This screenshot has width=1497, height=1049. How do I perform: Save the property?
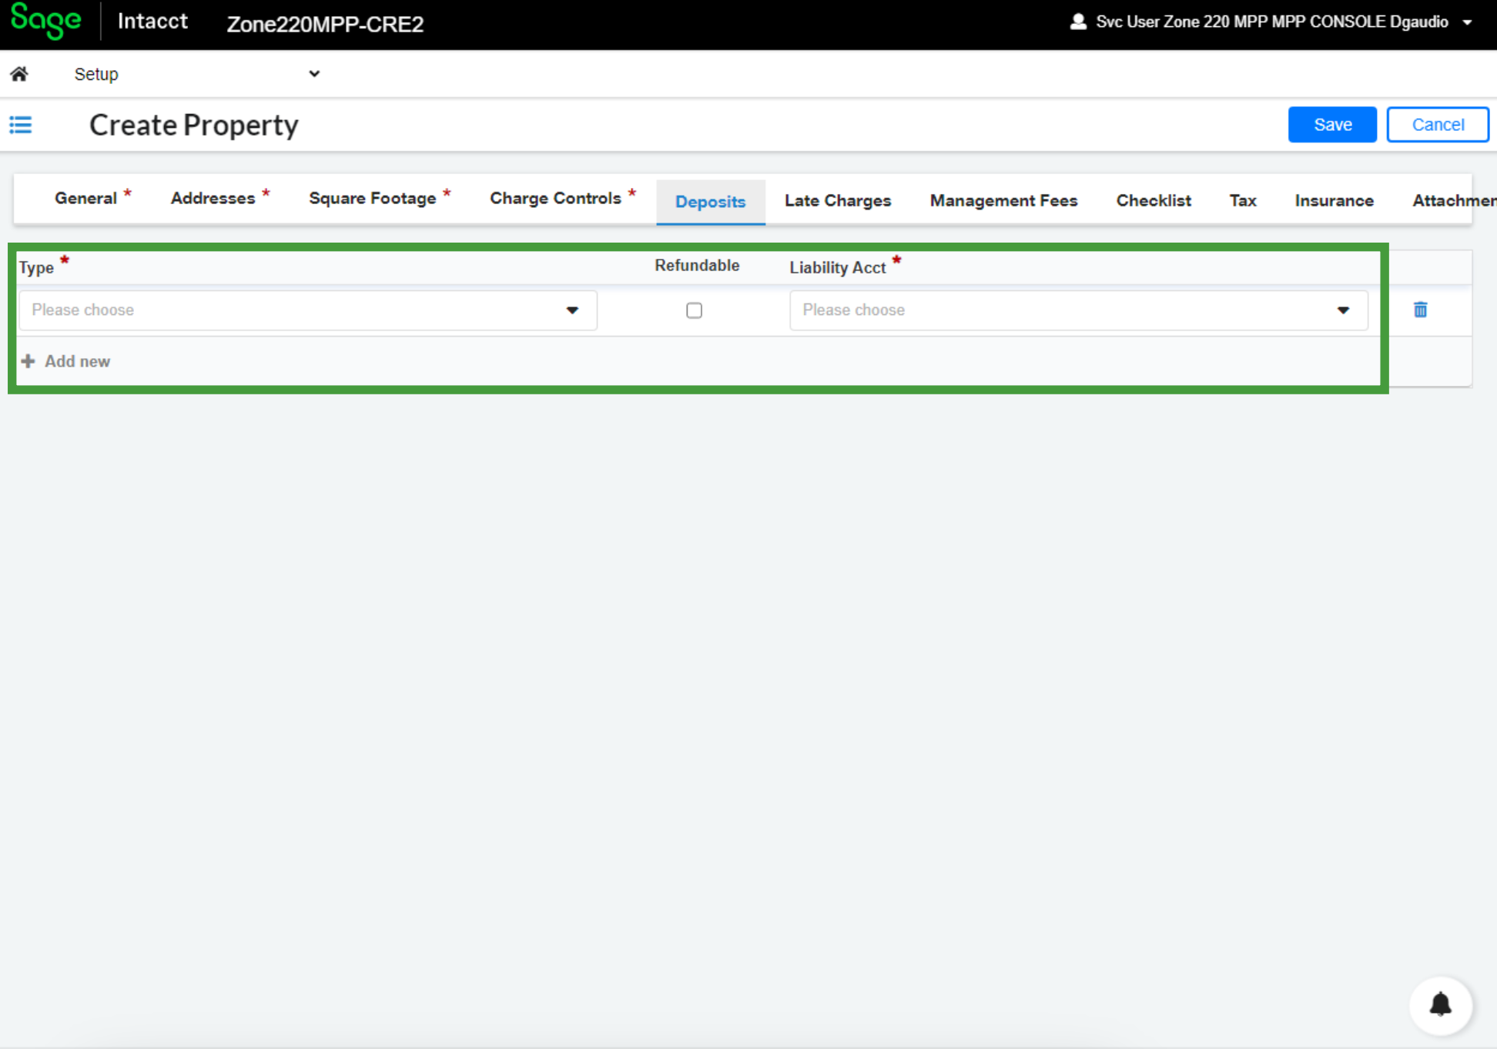click(1331, 125)
